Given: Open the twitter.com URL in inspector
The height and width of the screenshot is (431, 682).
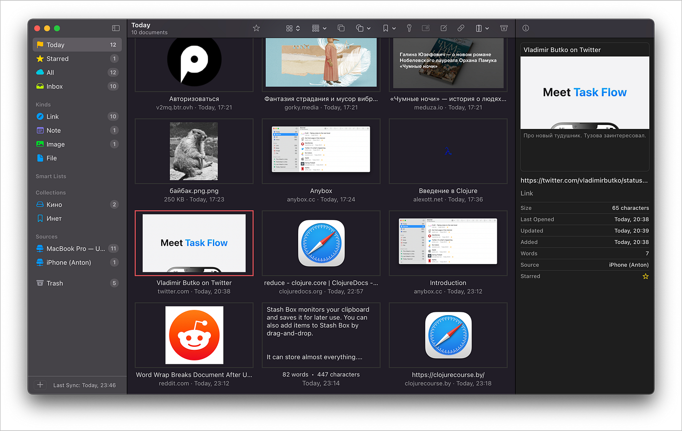Looking at the screenshot, I should click(584, 180).
